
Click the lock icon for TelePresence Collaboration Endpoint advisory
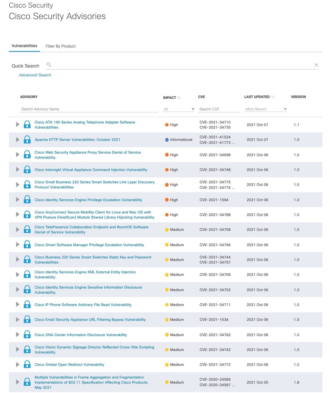tap(27, 229)
